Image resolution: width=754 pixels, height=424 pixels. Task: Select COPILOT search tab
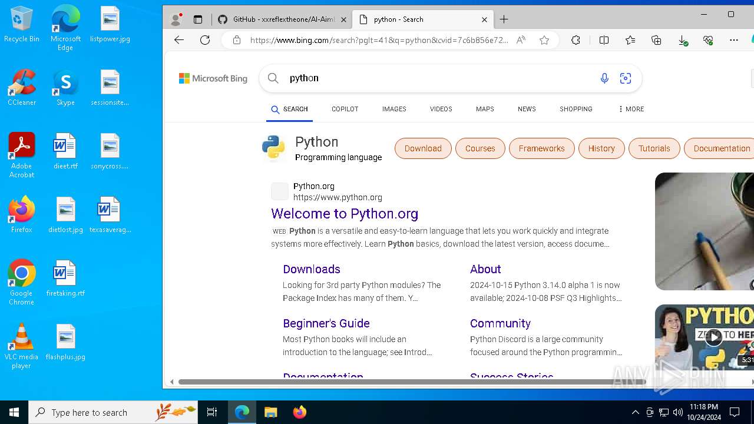pos(345,109)
